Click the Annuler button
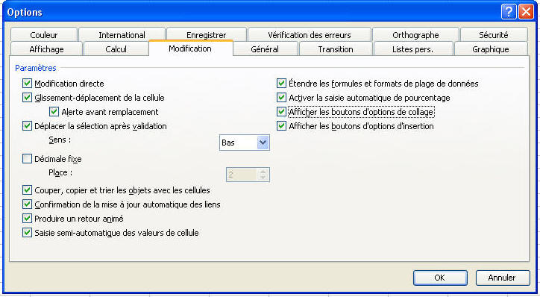540x297 pixels. pyautogui.click(x=503, y=278)
